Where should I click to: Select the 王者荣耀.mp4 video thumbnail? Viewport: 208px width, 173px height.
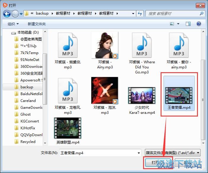pyautogui.click(x=179, y=95)
